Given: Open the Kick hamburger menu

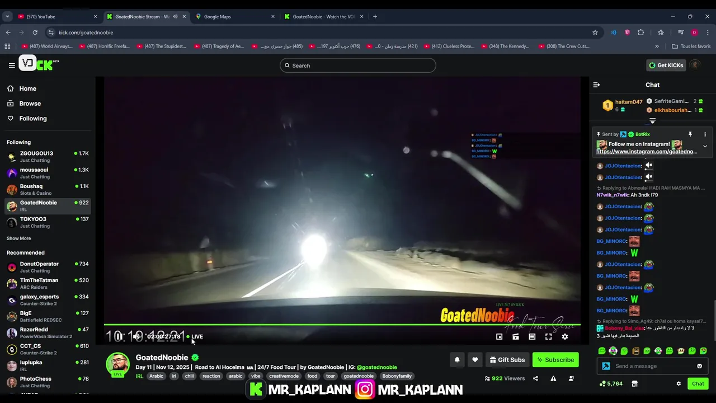Looking at the screenshot, I should 12,65.
